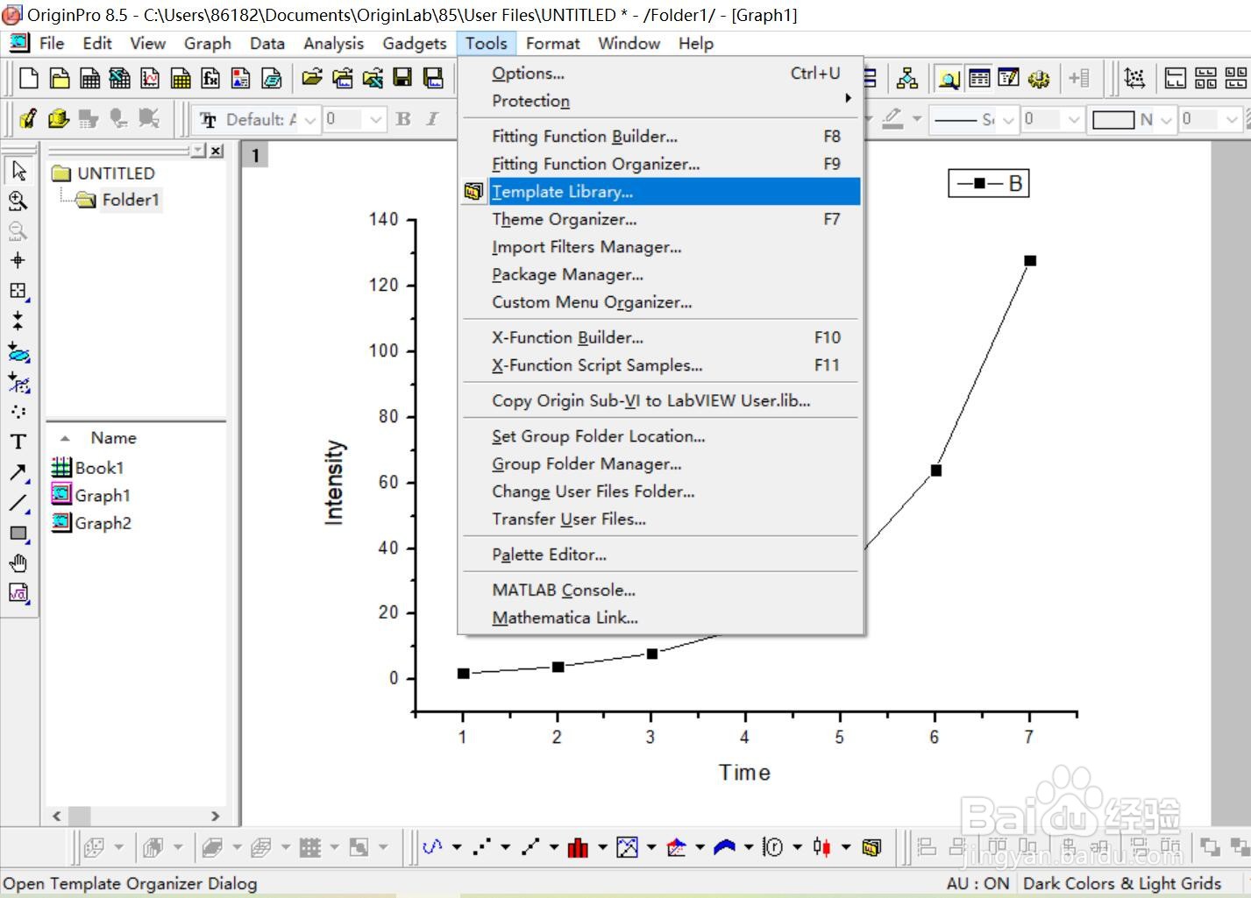The image size is (1251, 898).
Task: Expand the Protection submenu
Action: pyautogui.click(x=661, y=101)
